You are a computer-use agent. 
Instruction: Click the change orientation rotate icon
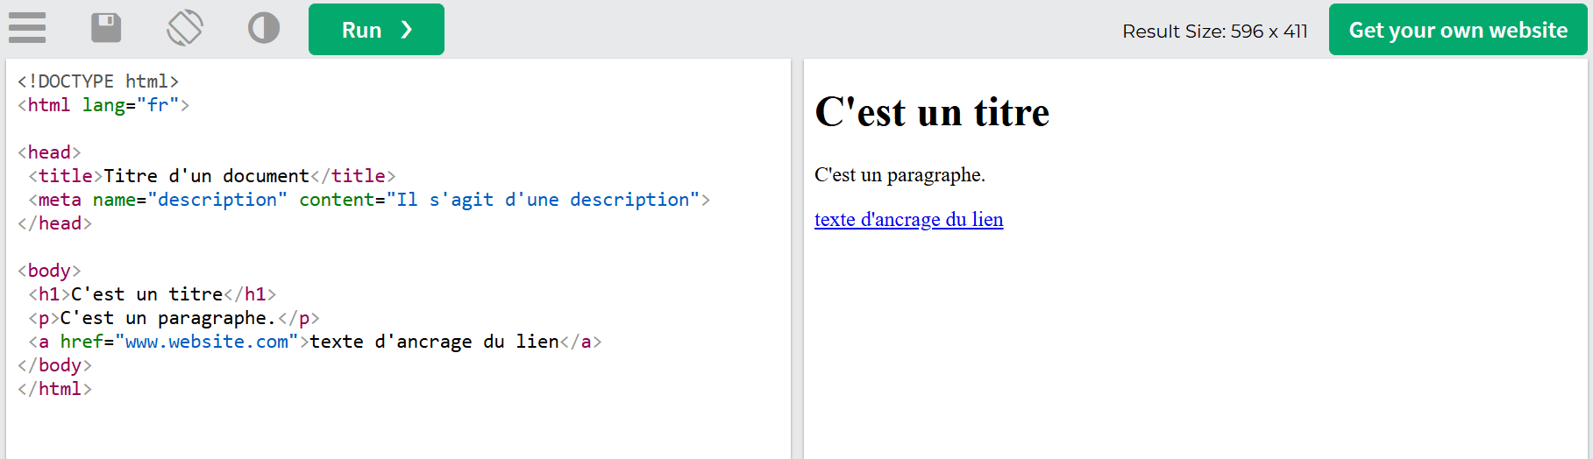tap(185, 28)
